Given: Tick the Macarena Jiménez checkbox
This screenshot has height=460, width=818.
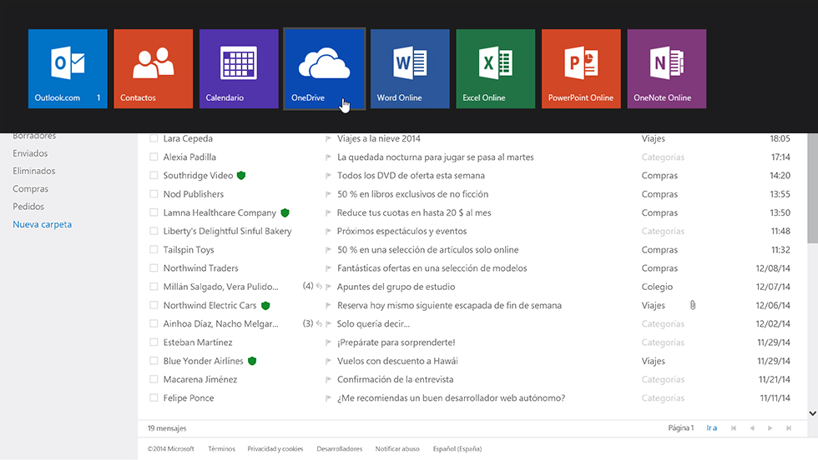Looking at the screenshot, I should pyautogui.click(x=154, y=379).
